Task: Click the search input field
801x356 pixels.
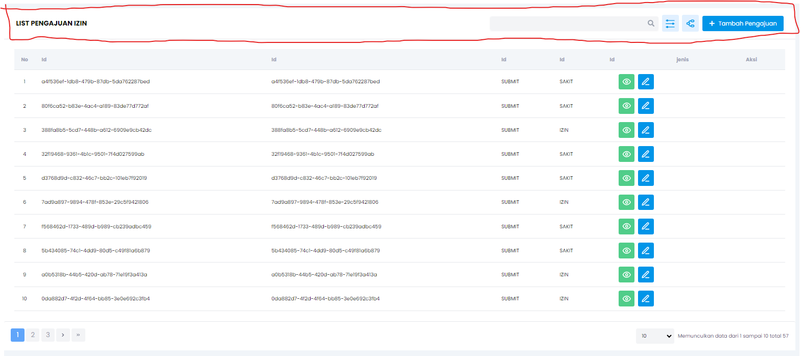Action: point(567,23)
